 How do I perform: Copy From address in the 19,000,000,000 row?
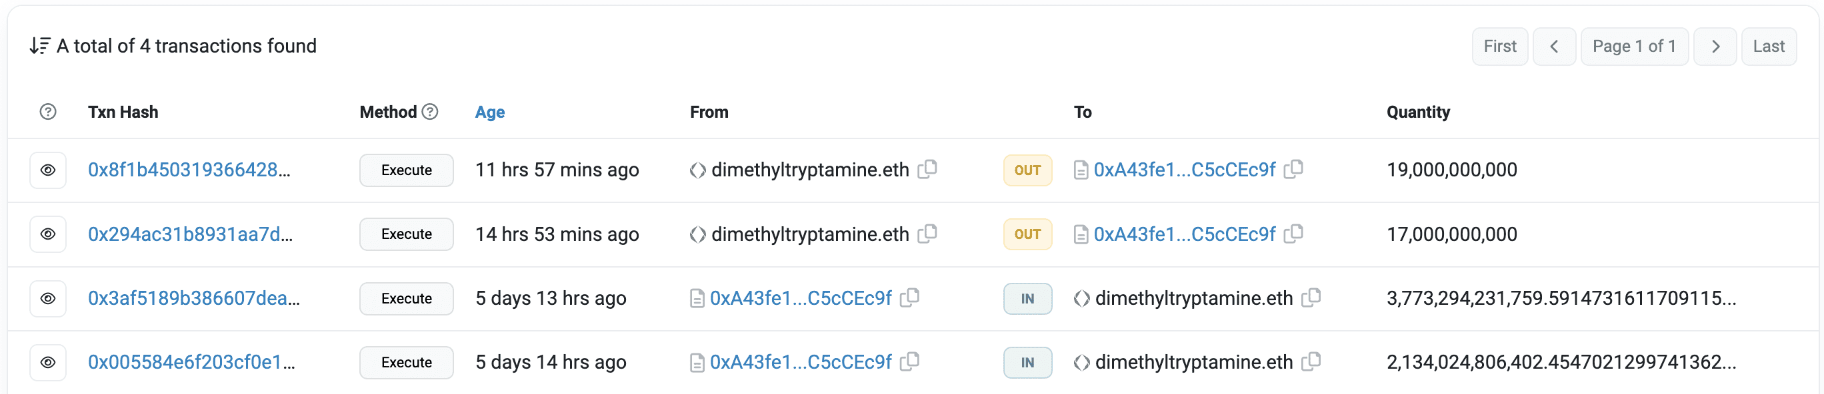(927, 169)
